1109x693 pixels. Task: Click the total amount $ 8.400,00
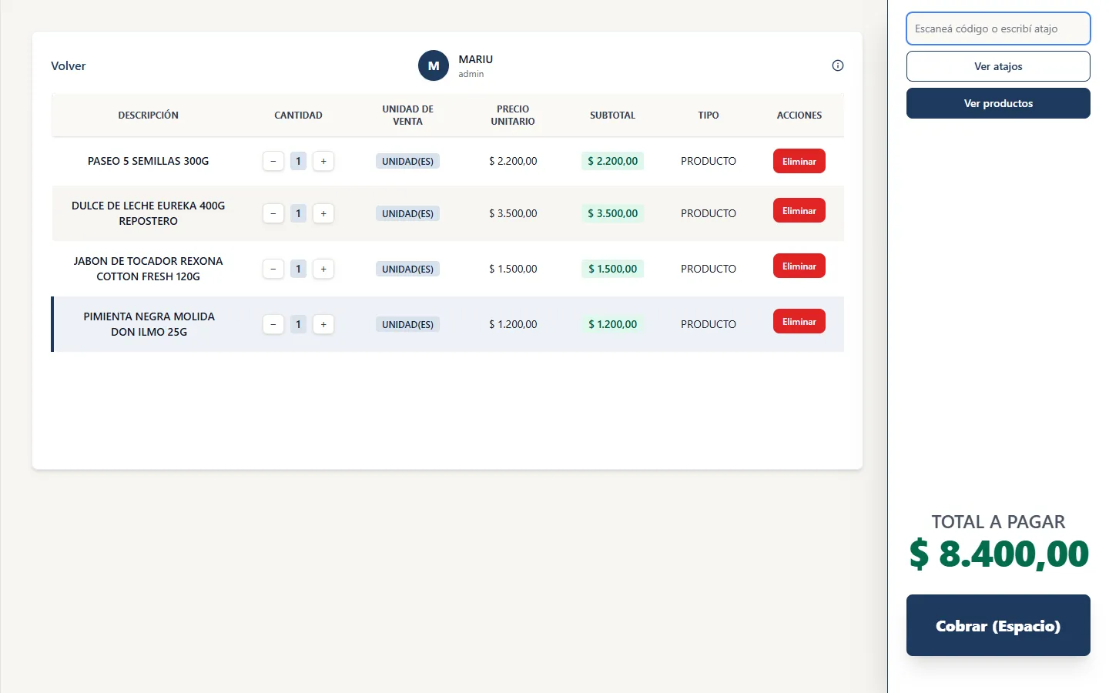click(x=998, y=554)
